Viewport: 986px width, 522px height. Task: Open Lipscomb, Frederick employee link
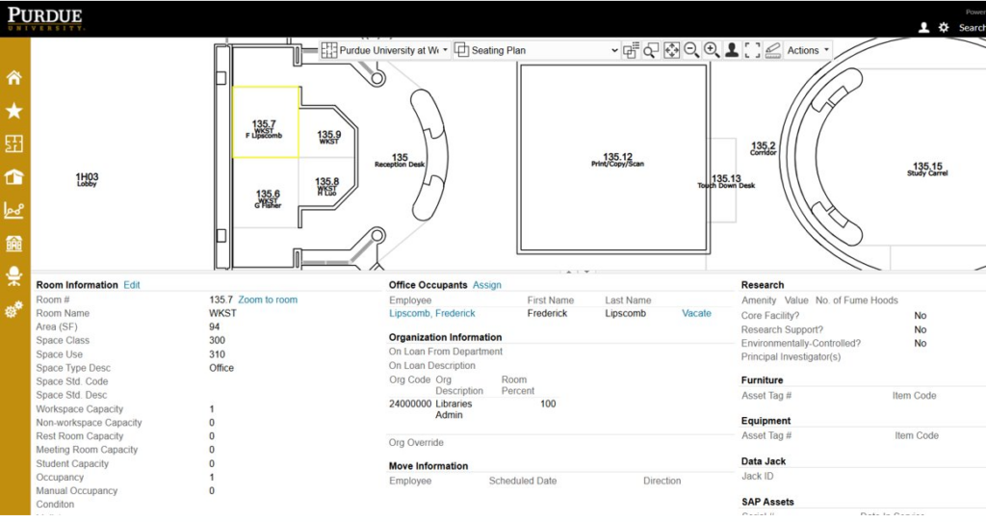(432, 313)
